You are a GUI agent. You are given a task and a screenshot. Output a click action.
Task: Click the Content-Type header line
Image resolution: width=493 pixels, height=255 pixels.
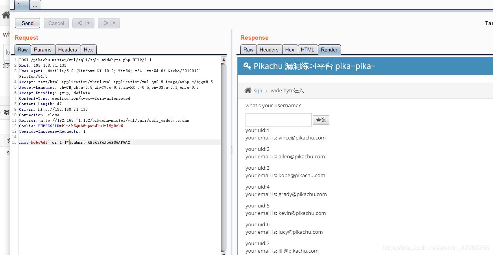click(74, 99)
